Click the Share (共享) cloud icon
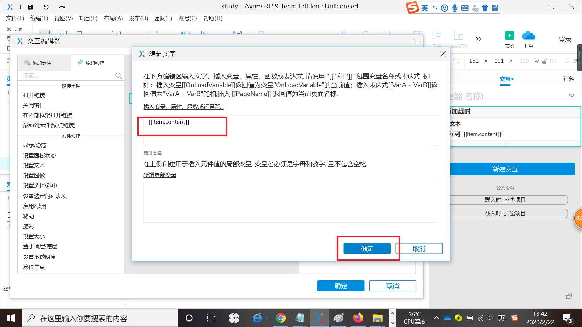This screenshot has width=582, height=327. [528, 35]
